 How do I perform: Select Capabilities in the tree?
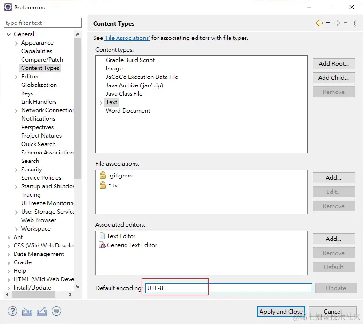click(37, 51)
